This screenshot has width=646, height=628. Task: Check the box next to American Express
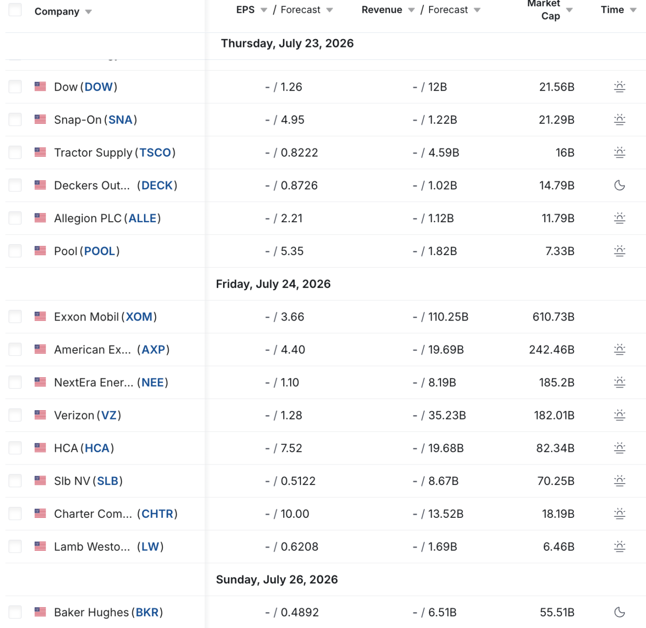pos(15,349)
